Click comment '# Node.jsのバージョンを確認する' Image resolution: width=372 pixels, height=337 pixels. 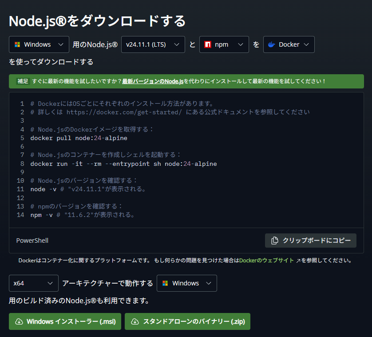(x=83, y=181)
